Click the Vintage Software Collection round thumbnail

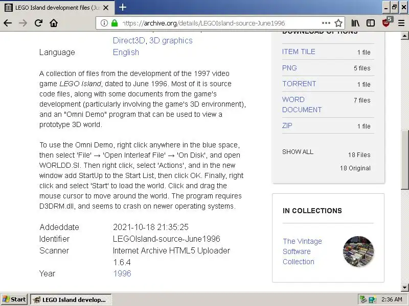(x=358, y=251)
